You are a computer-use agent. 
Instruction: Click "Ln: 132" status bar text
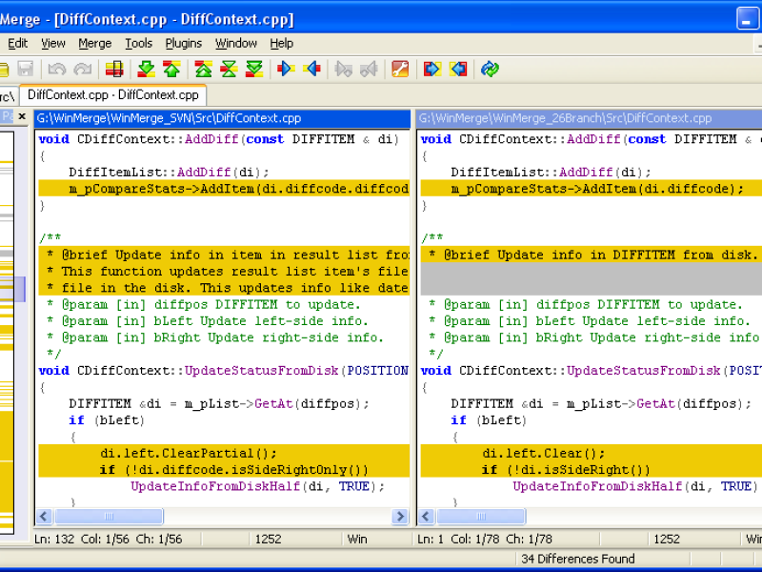pos(54,539)
